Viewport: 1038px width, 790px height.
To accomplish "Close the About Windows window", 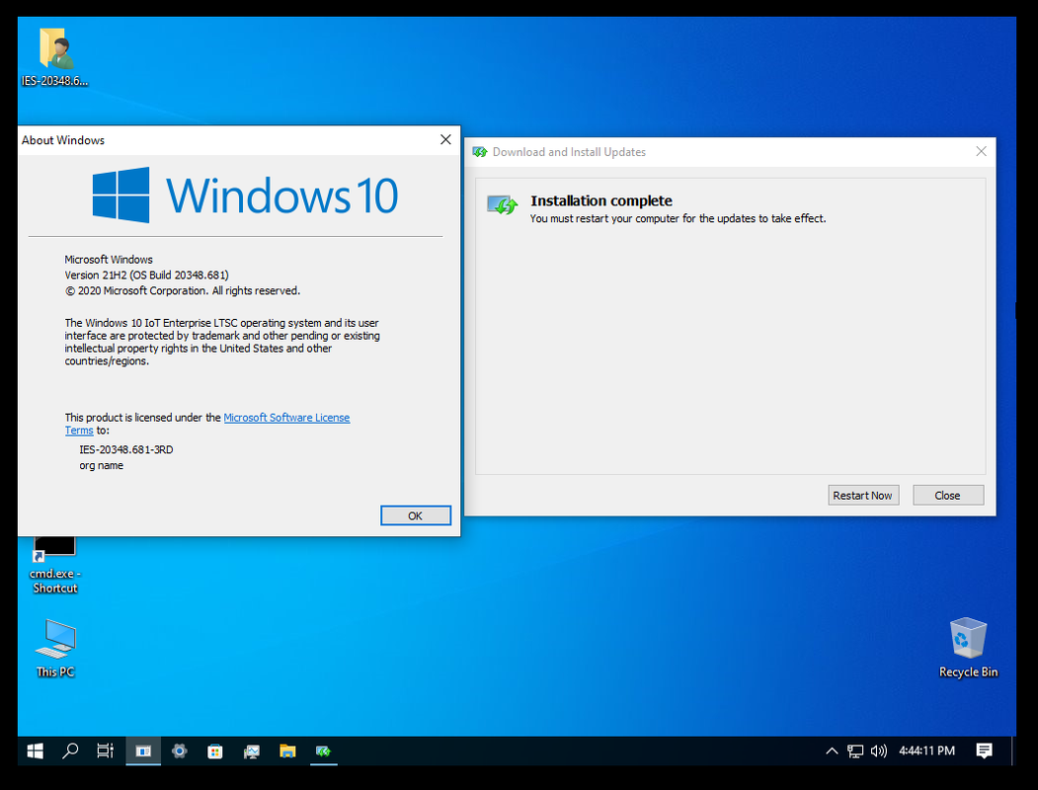I will point(445,139).
